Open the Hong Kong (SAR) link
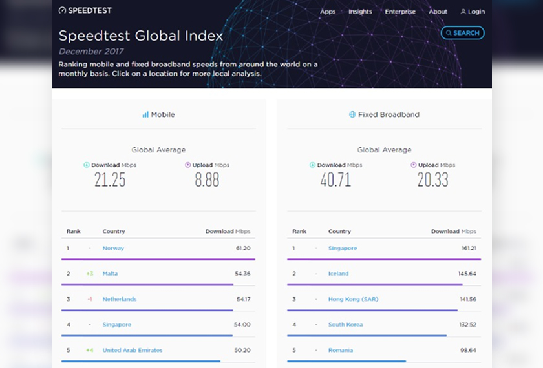Image resolution: width=543 pixels, height=368 pixels. pyautogui.click(x=353, y=299)
